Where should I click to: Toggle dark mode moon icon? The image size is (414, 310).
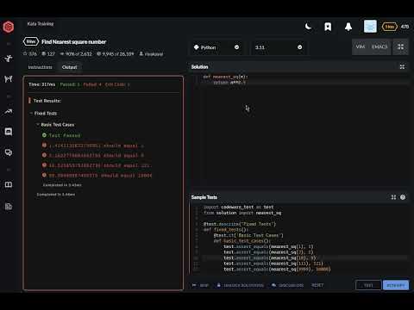(x=308, y=27)
